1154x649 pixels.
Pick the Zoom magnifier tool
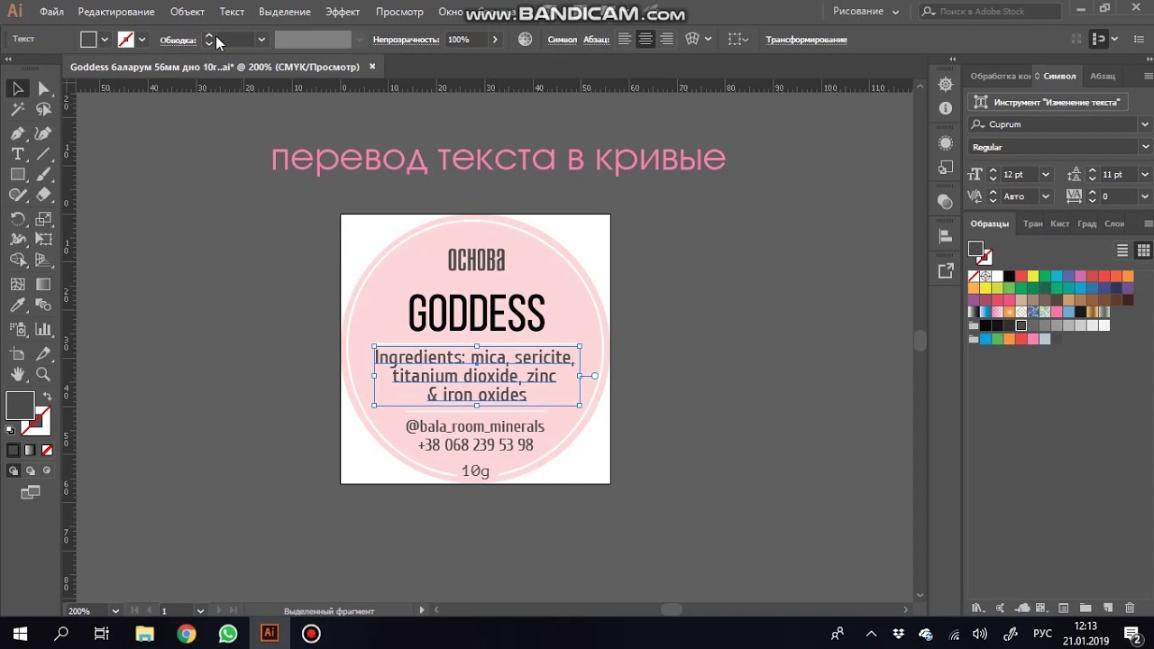43,374
